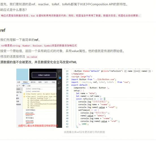Screen dimensions: 156x141
Task: Click code line 26 import Button statement
Action: pyautogui.click(x=94, y=79)
